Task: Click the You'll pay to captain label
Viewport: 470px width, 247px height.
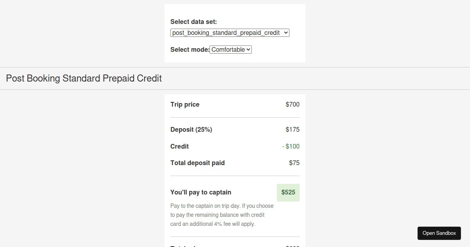Action: (201, 192)
